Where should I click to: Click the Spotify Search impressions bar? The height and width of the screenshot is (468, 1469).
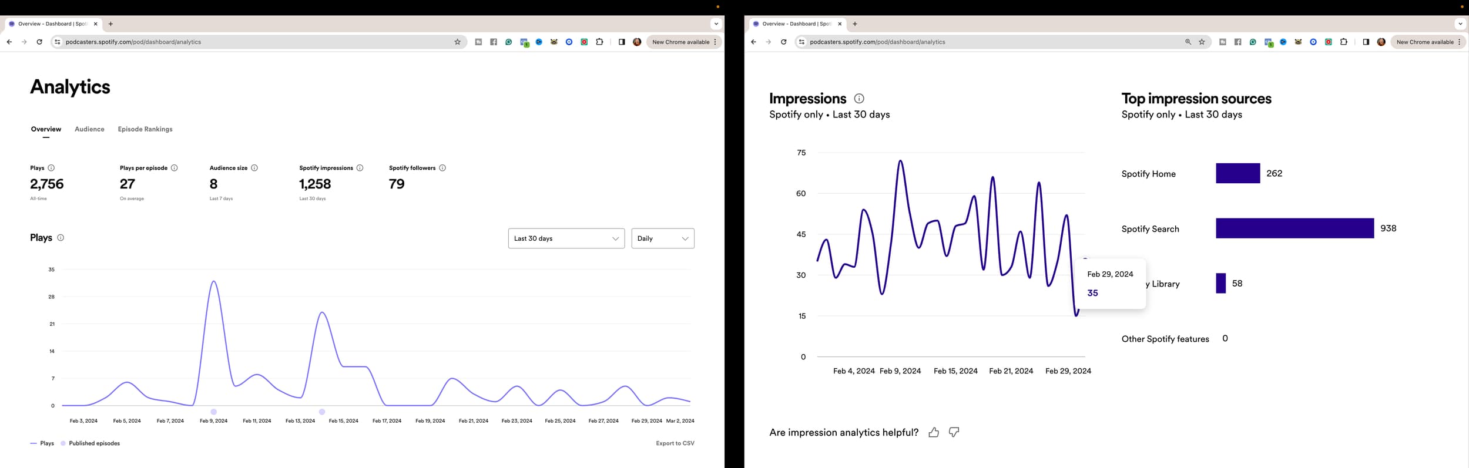[x=1295, y=228]
